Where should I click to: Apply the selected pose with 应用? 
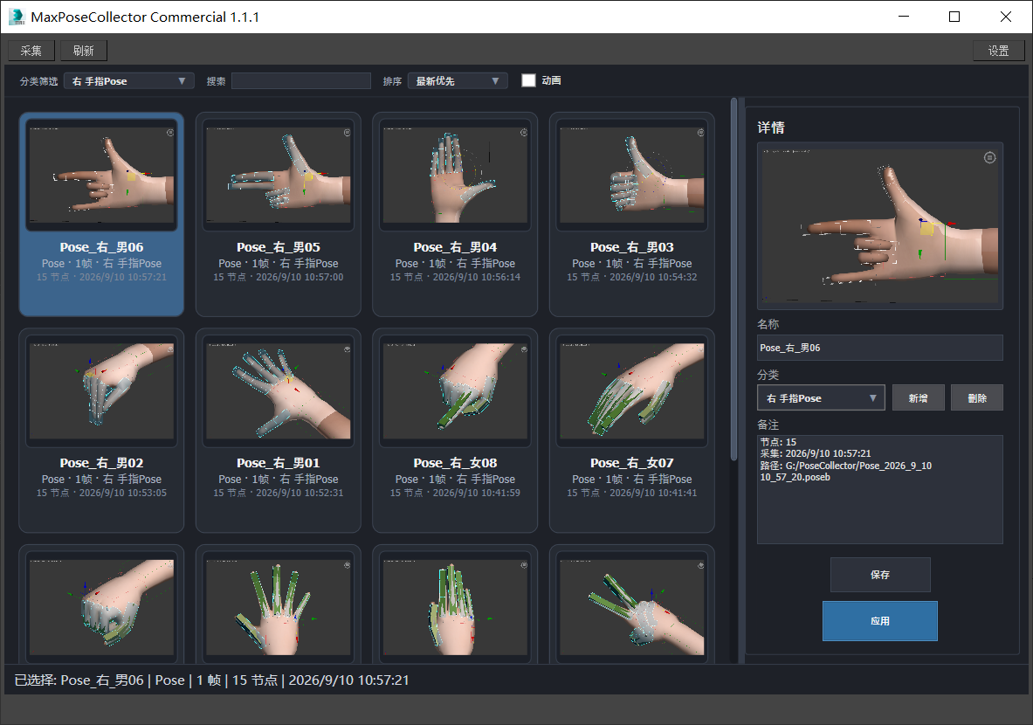tap(880, 621)
